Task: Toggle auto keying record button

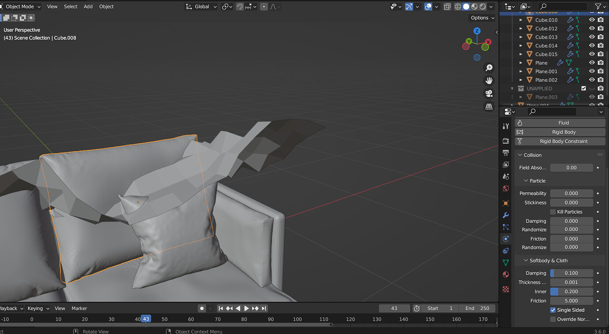Action: pyautogui.click(x=202, y=308)
